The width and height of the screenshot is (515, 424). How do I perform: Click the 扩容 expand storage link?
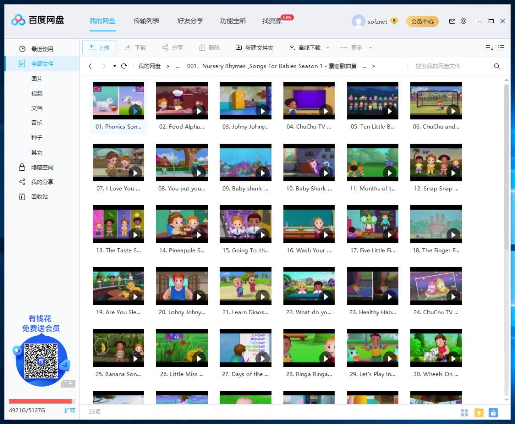click(69, 410)
